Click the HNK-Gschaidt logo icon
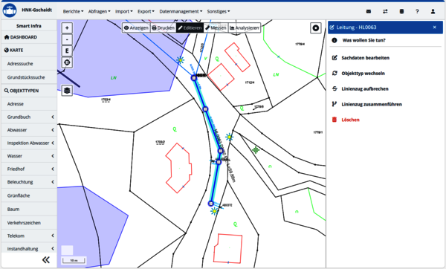446x269 pixels. [10, 10]
